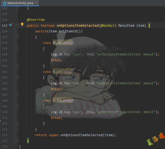
Task: Click the fold end marker on line 167
Action: click(17, 95)
